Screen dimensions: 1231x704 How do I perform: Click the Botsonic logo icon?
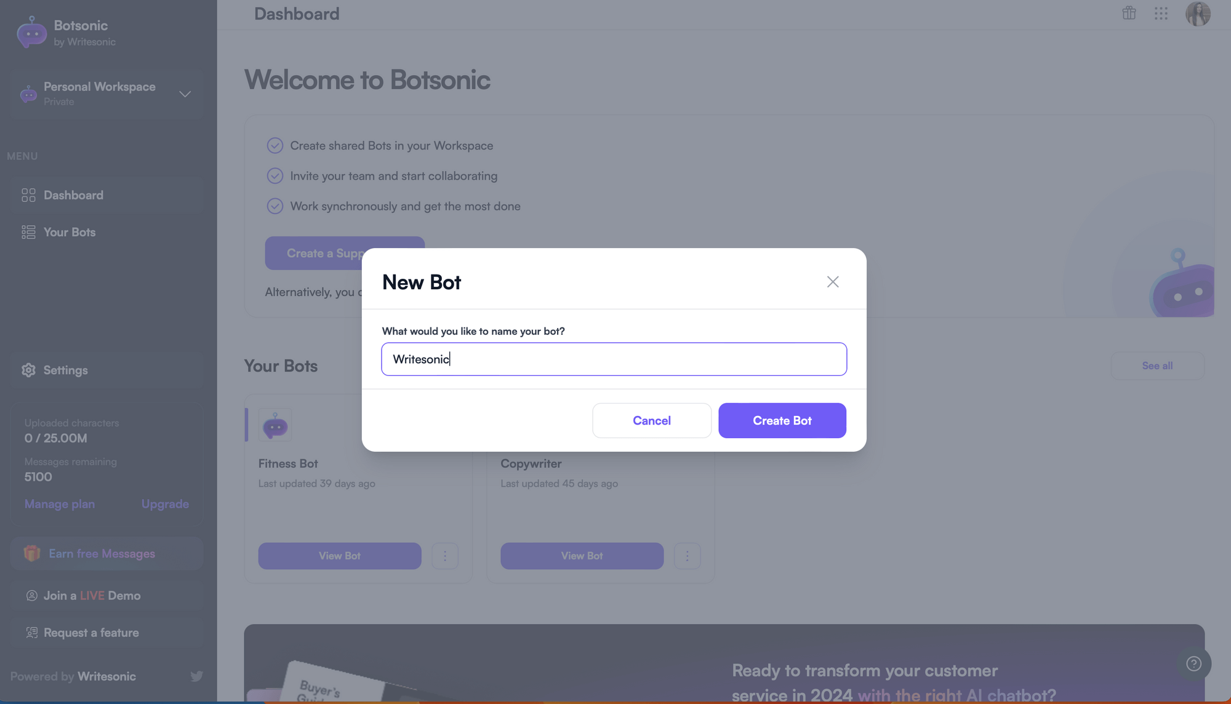pos(31,32)
